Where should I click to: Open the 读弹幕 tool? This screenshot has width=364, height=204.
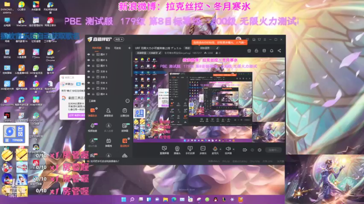(125, 127)
